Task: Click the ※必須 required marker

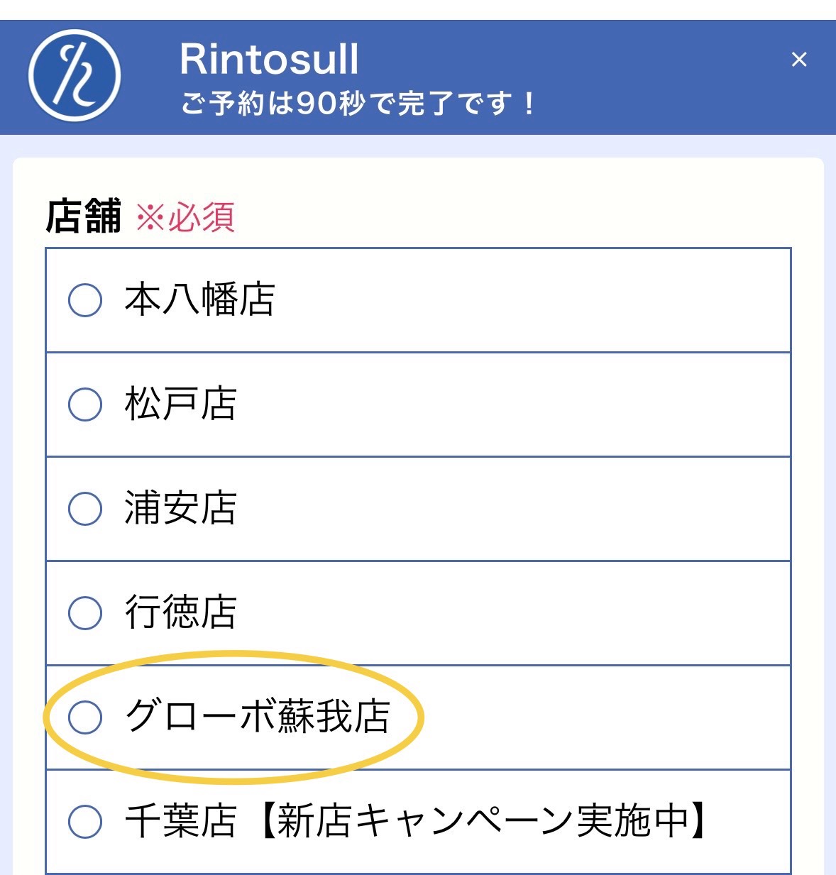Action: [x=185, y=217]
